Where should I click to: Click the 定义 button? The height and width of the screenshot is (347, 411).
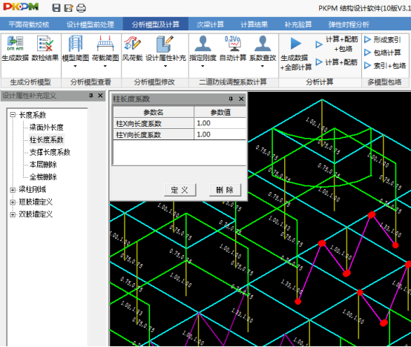(180, 190)
